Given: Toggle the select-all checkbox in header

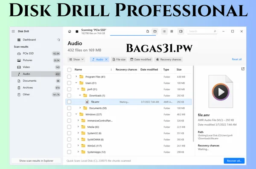Looking at the screenshot, I should coord(69,70).
